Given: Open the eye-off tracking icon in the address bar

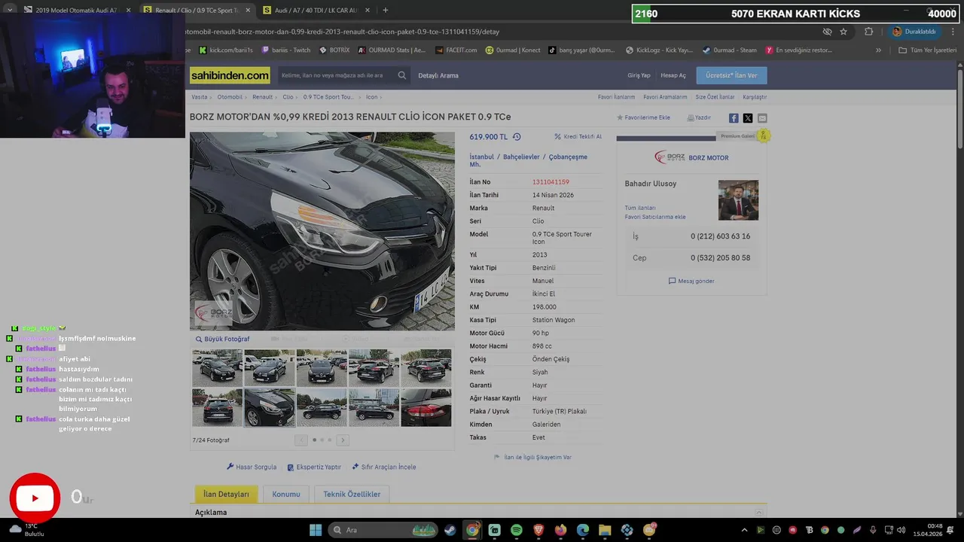Looking at the screenshot, I should point(827,32).
